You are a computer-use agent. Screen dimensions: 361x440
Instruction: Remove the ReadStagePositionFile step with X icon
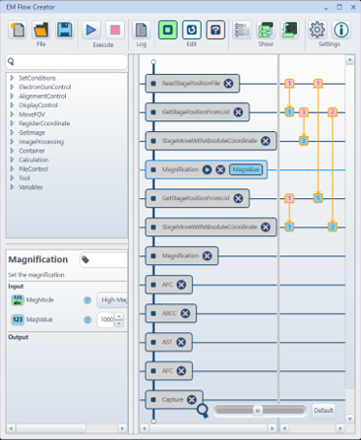[228, 84]
